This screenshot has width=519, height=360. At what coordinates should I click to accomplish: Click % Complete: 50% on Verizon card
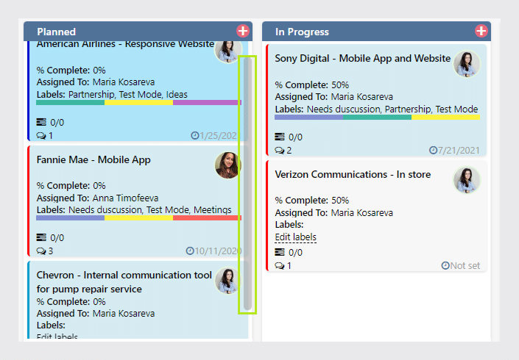pos(312,201)
